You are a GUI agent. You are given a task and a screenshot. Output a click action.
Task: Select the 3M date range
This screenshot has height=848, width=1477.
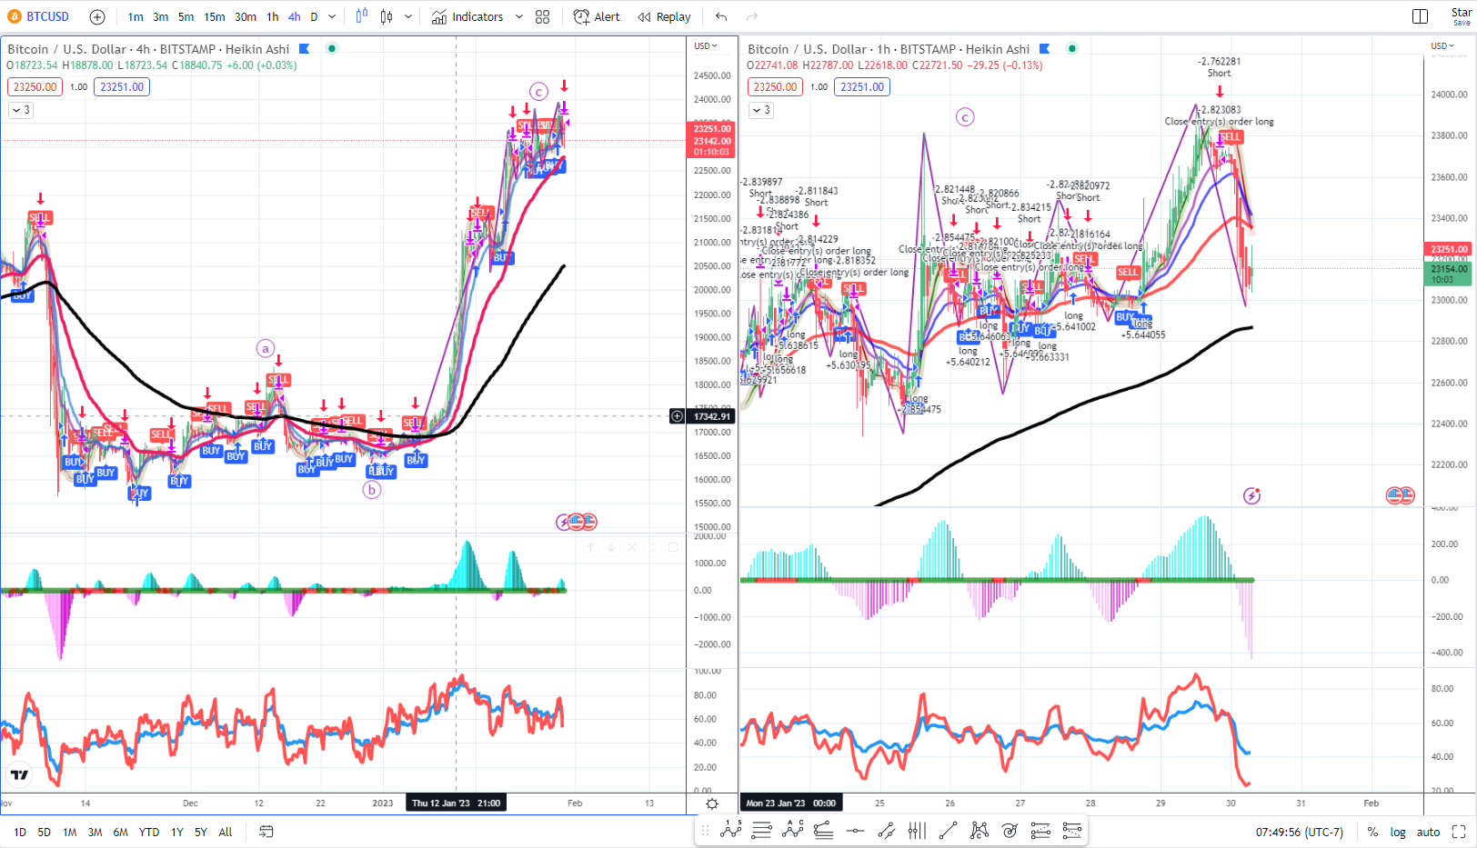point(95,832)
